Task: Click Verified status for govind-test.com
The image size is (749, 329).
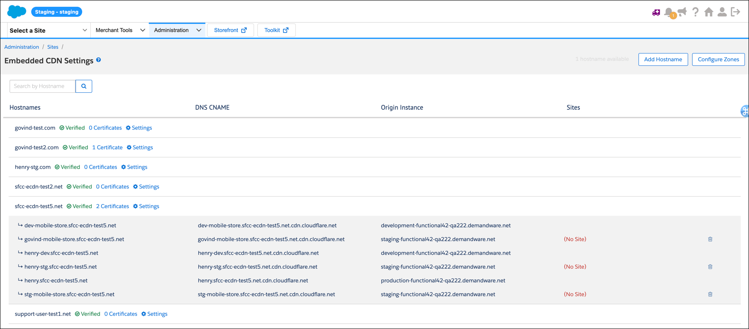Action: [x=72, y=128]
